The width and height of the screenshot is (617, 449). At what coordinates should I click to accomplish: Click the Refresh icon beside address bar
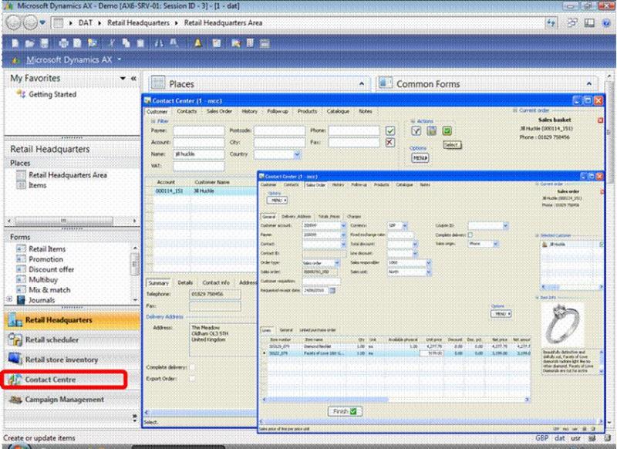551,23
